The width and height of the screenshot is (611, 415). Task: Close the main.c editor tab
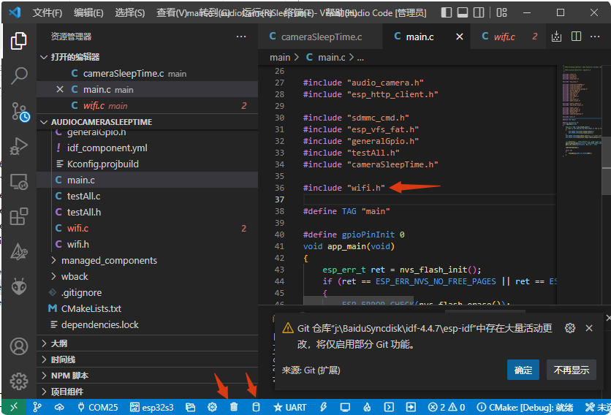(x=460, y=37)
